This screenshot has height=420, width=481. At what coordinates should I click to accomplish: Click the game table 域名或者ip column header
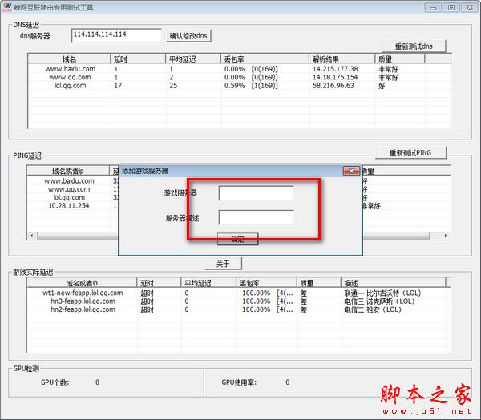(x=82, y=283)
